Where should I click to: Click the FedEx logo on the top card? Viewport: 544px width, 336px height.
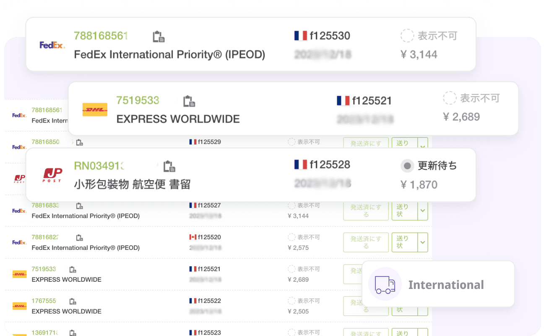(52, 45)
